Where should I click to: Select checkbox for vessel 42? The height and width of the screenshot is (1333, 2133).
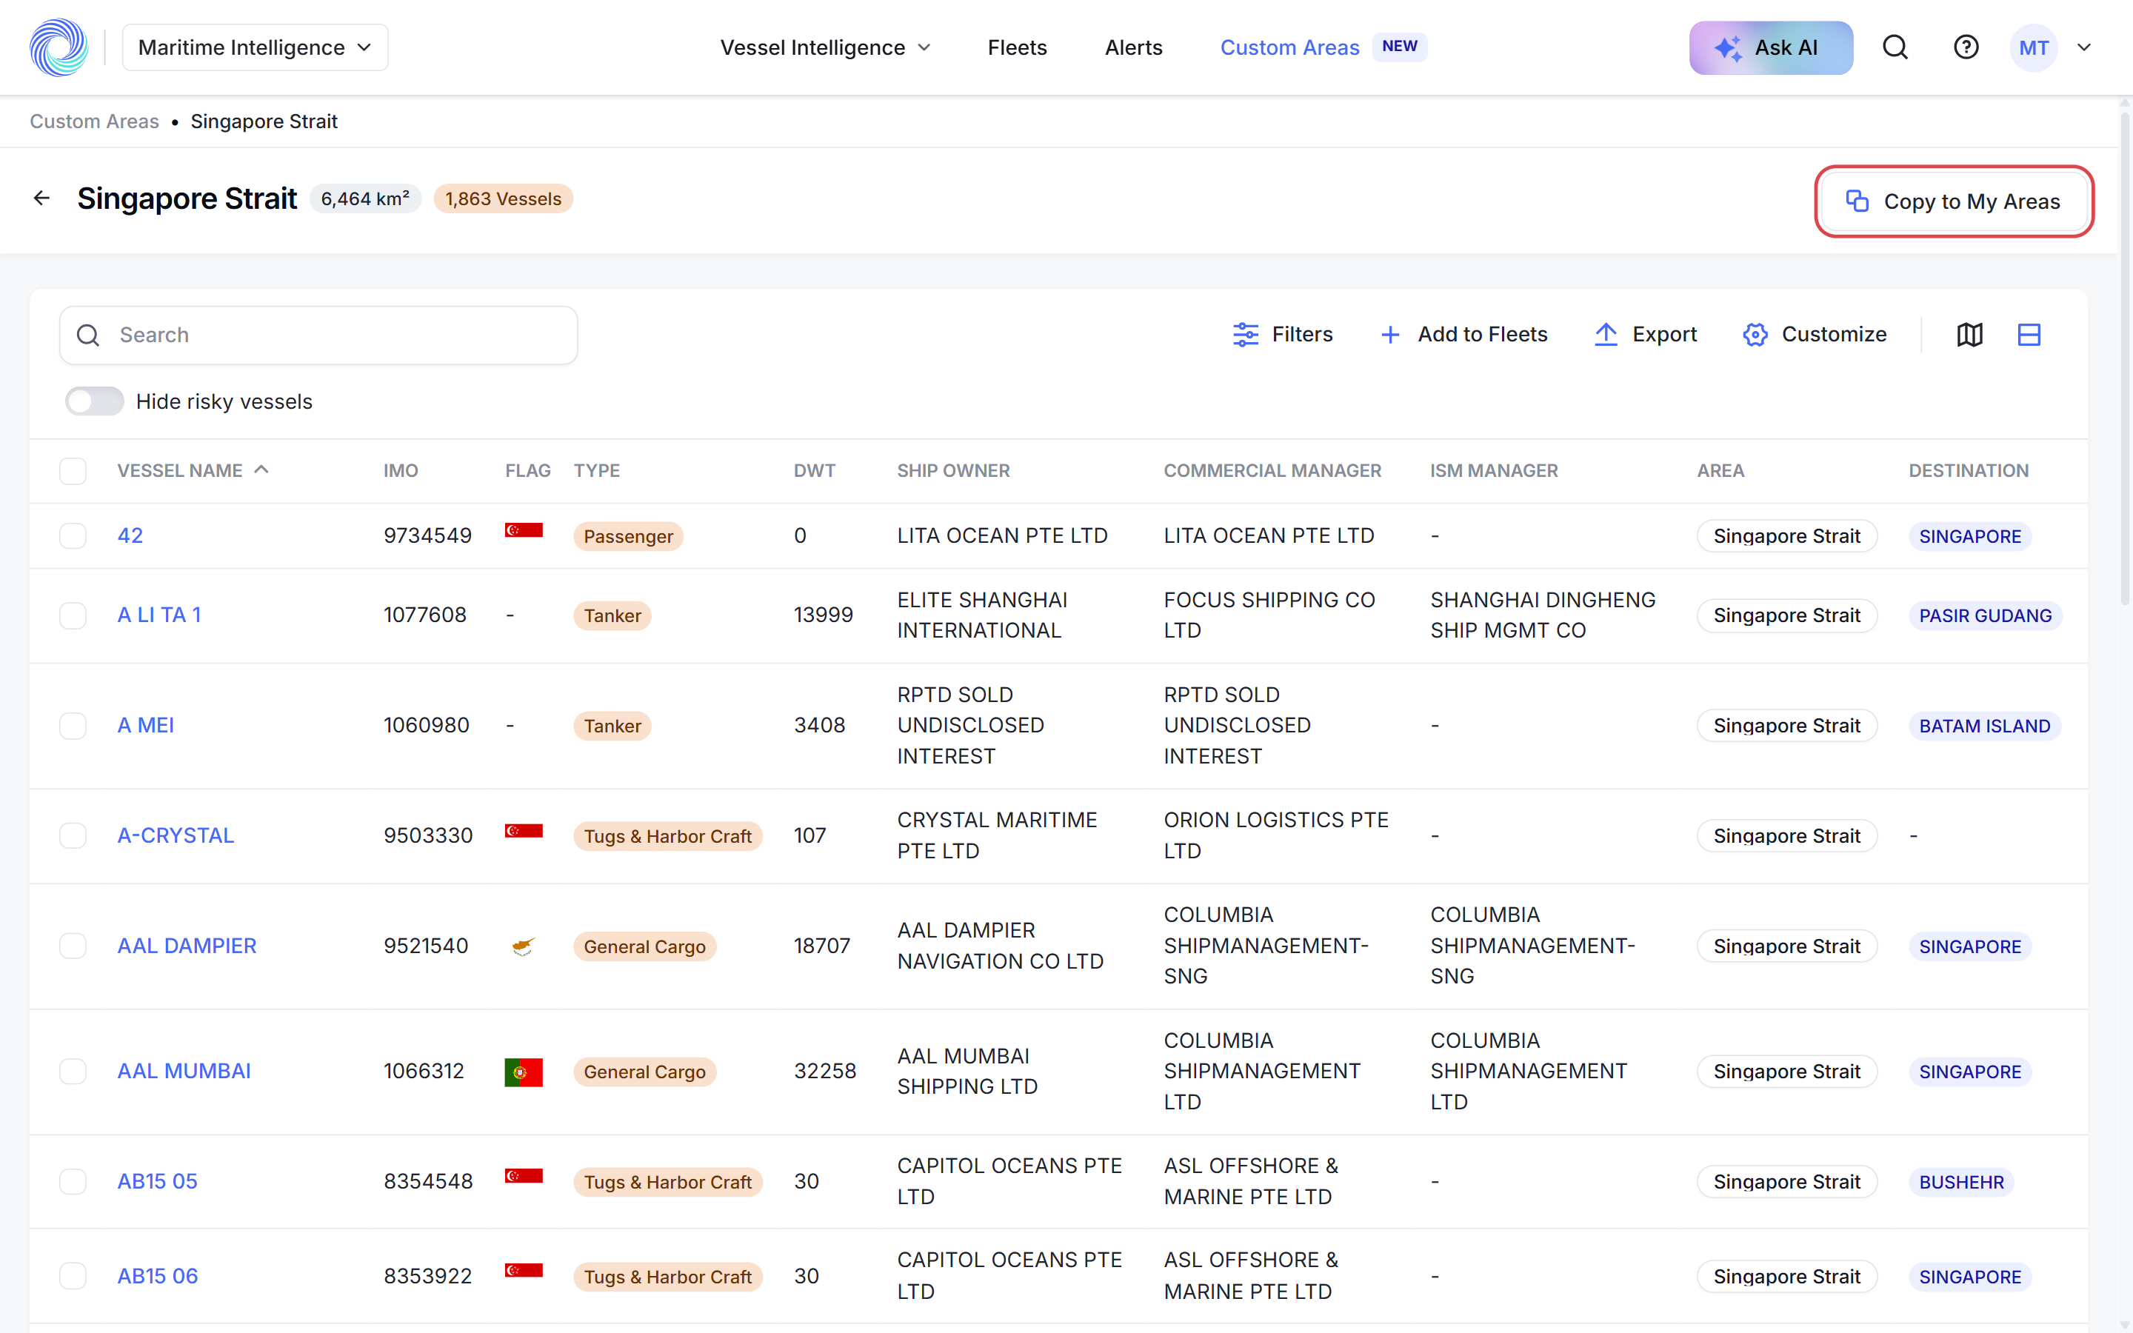[x=73, y=536]
